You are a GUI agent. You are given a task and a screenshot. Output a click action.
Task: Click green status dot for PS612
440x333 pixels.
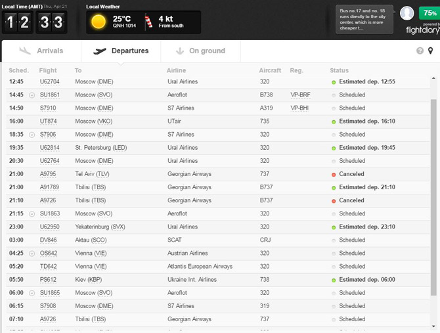pyautogui.click(x=334, y=280)
